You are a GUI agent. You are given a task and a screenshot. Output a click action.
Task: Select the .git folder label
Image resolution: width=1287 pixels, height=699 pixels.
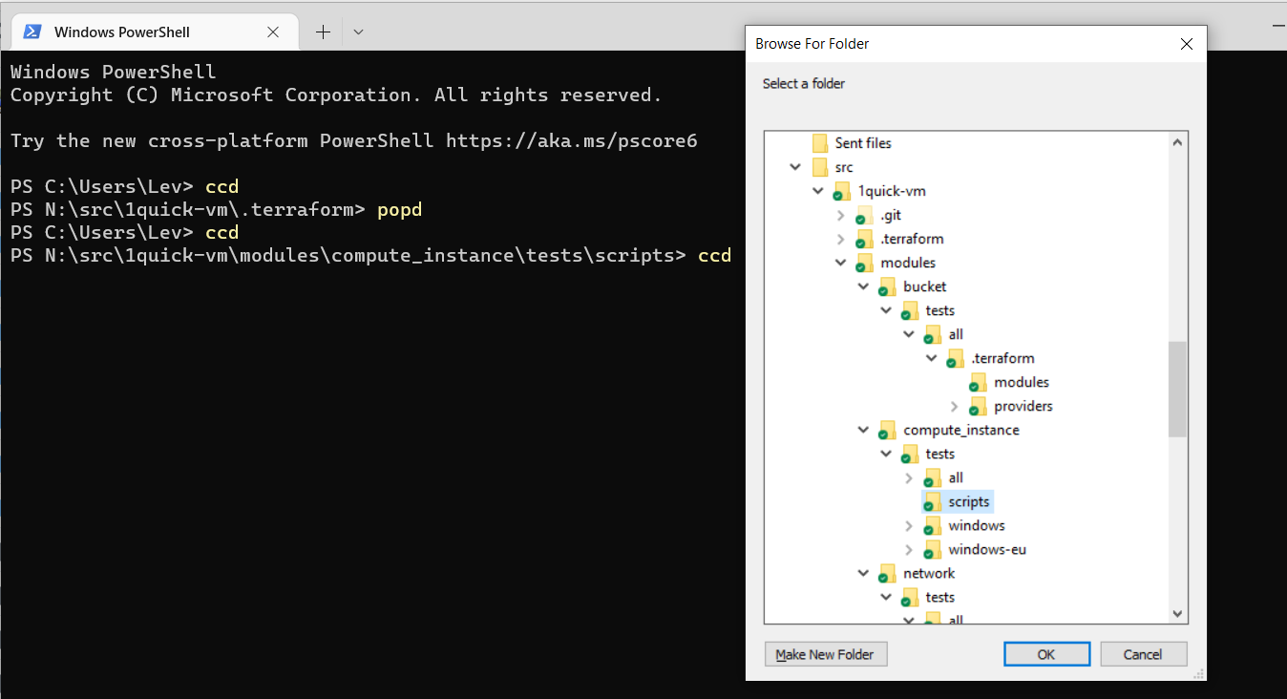click(891, 215)
